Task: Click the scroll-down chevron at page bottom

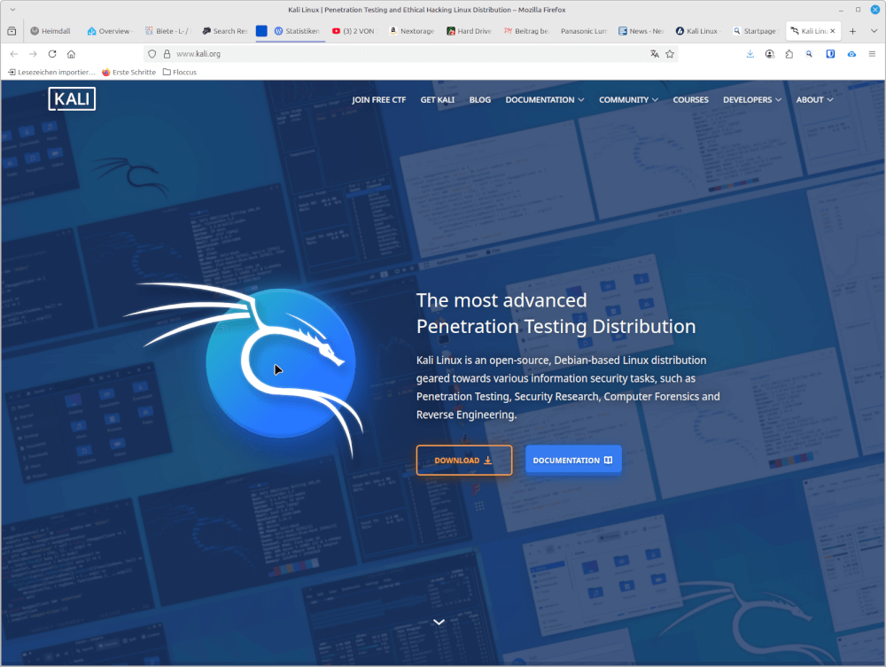Action: click(439, 622)
